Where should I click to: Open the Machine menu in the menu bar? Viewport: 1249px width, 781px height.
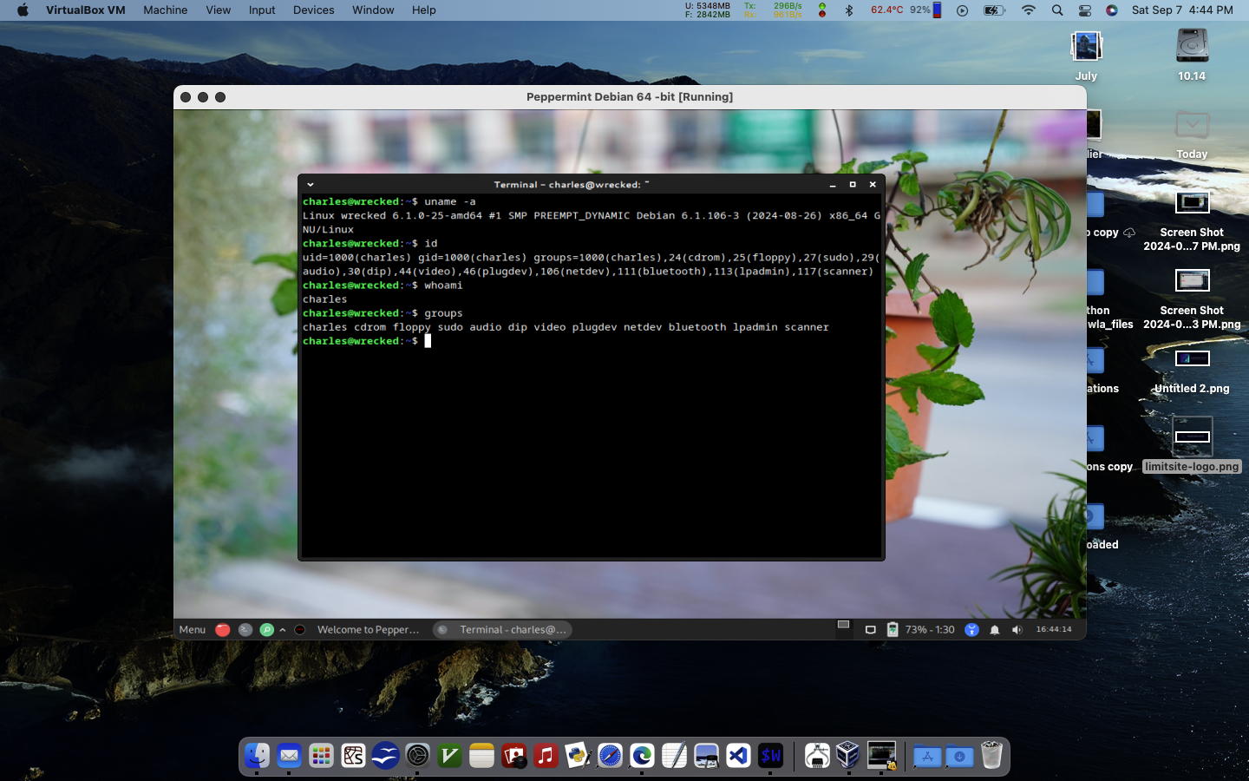point(165,10)
